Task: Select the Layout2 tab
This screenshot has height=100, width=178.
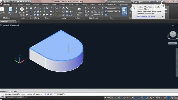Action: [19, 97]
